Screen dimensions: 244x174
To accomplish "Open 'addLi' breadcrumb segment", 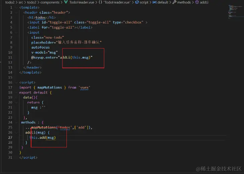I will click(x=204, y=2).
